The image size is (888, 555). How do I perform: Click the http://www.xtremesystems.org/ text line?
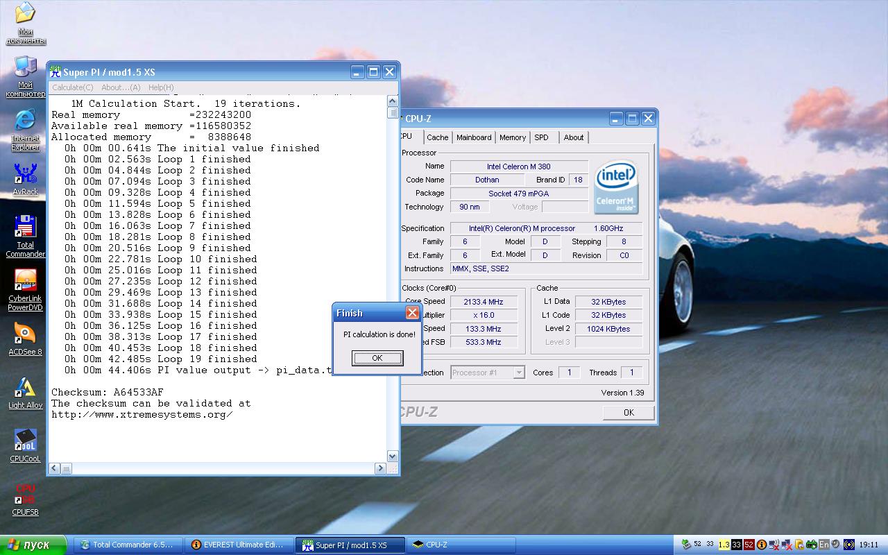pos(142,414)
